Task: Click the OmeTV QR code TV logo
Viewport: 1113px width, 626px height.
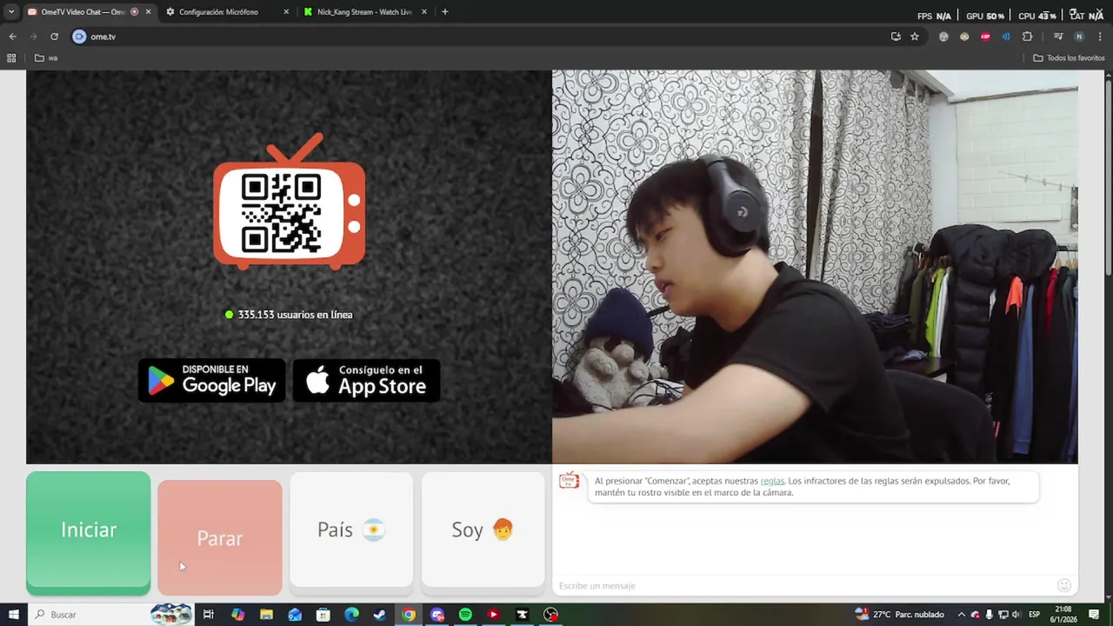Action: pos(289,202)
